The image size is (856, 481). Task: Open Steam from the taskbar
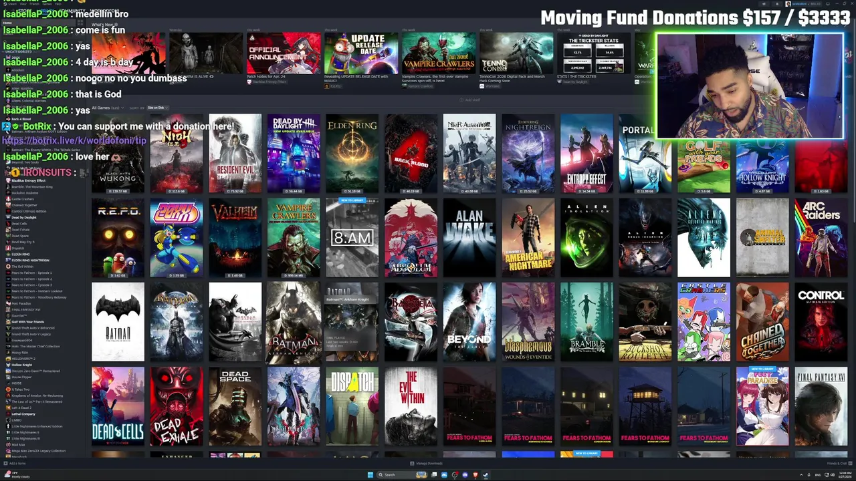(486, 475)
